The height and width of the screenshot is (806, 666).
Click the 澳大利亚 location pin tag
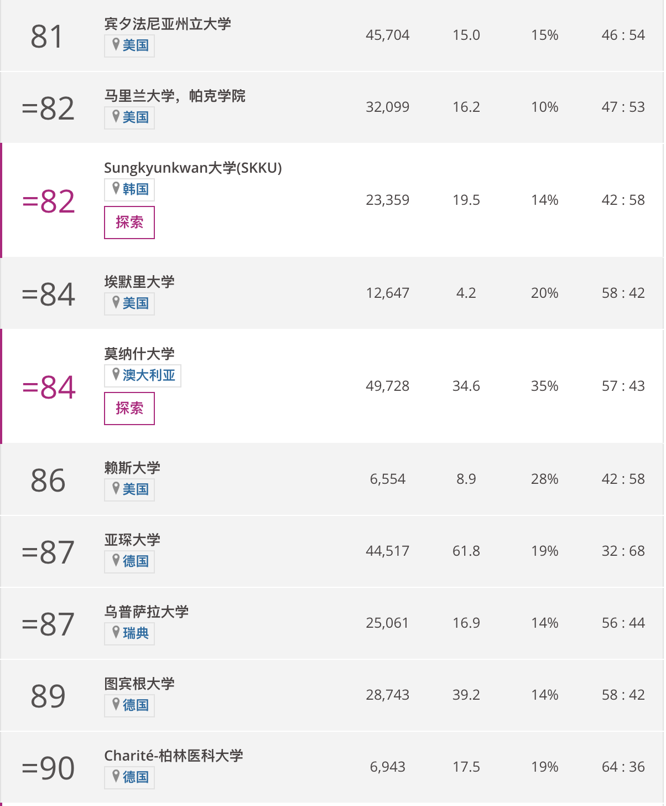[x=143, y=376]
